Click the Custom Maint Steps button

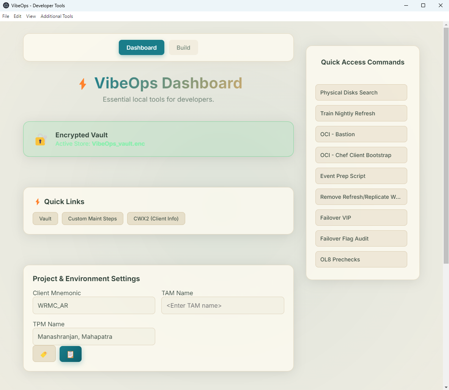[92, 219]
